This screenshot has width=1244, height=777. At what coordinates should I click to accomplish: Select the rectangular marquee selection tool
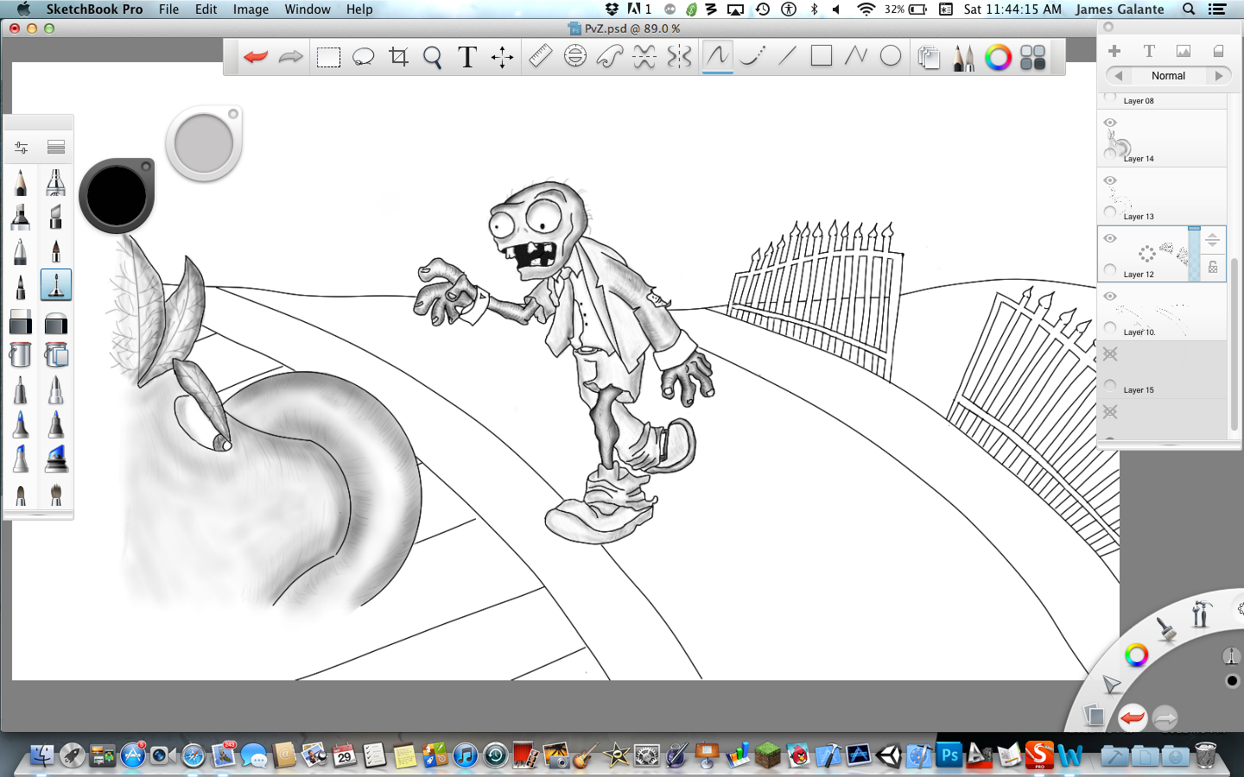pyautogui.click(x=328, y=58)
